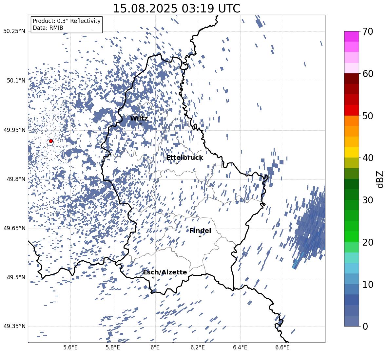388x354 pixels.
Task: Pick the dark red swatch just below 60 dBZ
Action: [351, 79]
